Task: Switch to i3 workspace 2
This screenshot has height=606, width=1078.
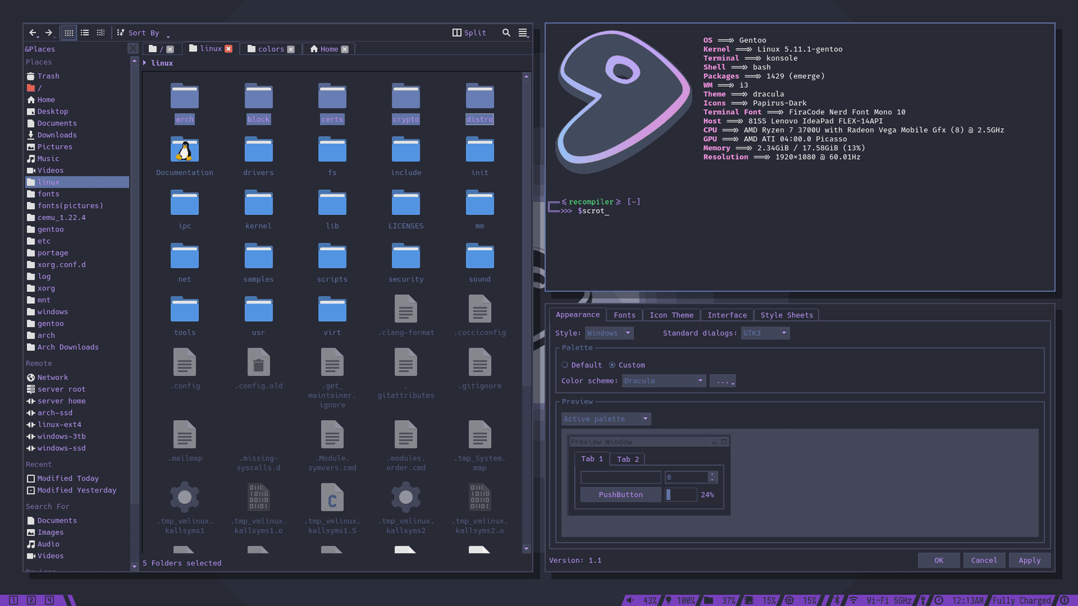Action: point(31,600)
